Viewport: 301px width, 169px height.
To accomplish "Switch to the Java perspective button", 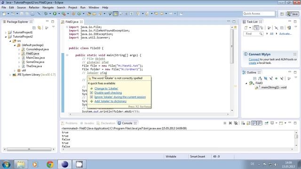I will pos(293,14).
